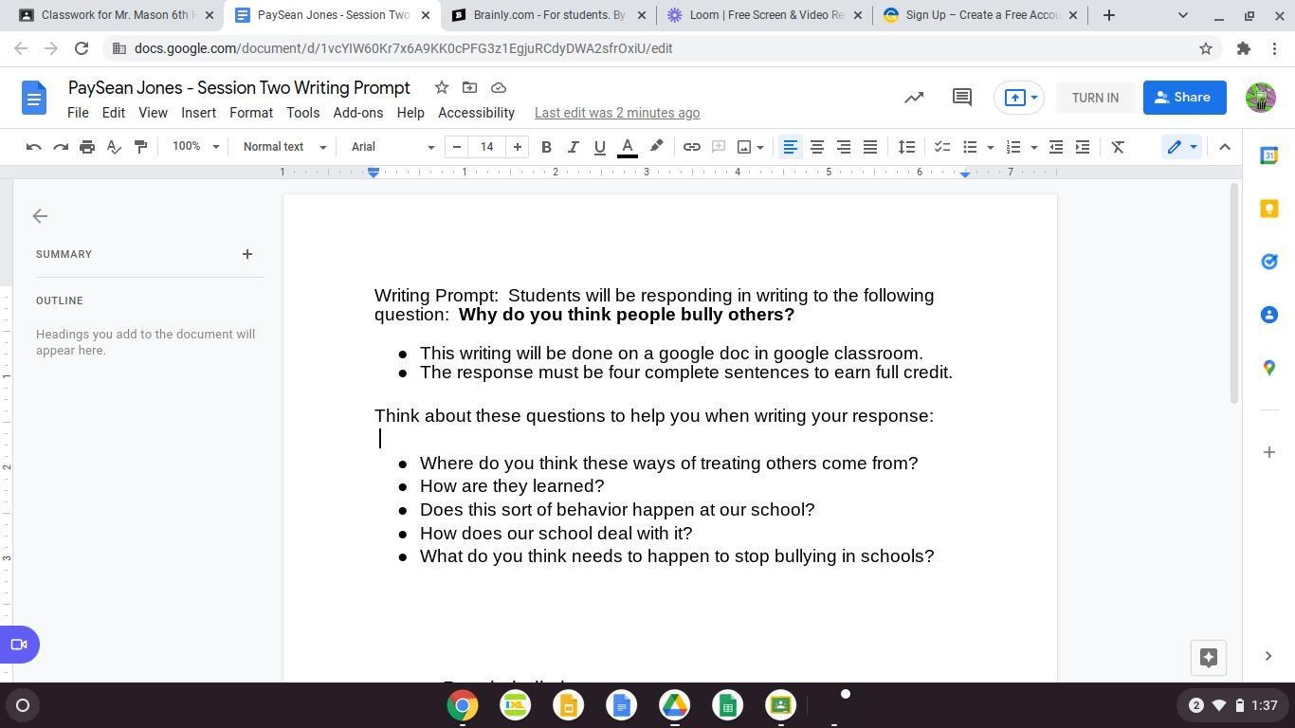Viewport: 1295px width, 728px height.
Task: Open the zoom level dropdown
Action: pos(195,147)
